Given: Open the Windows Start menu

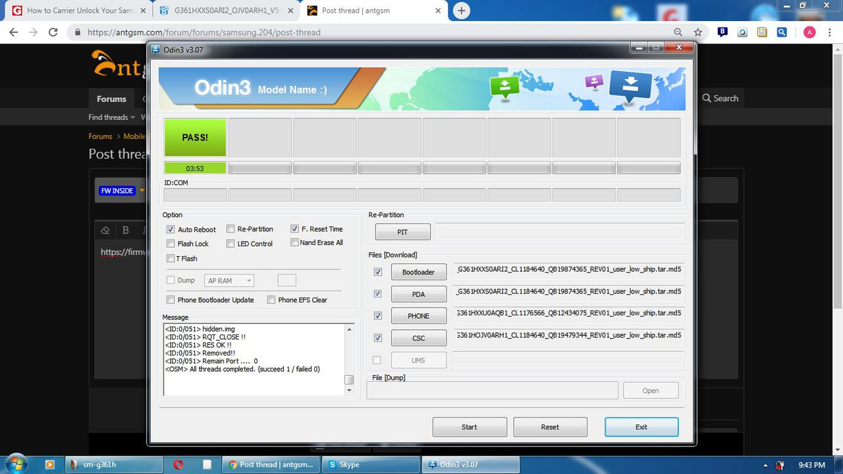Looking at the screenshot, I should coord(16,463).
